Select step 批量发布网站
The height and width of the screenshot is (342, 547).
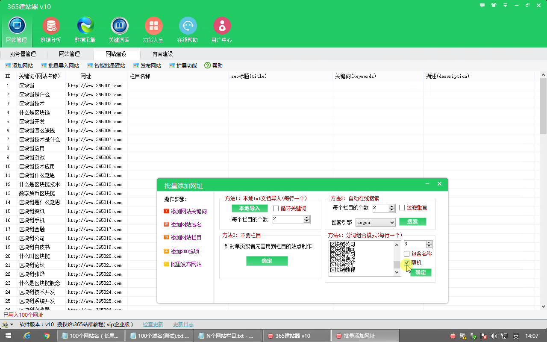[x=183, y=265]
